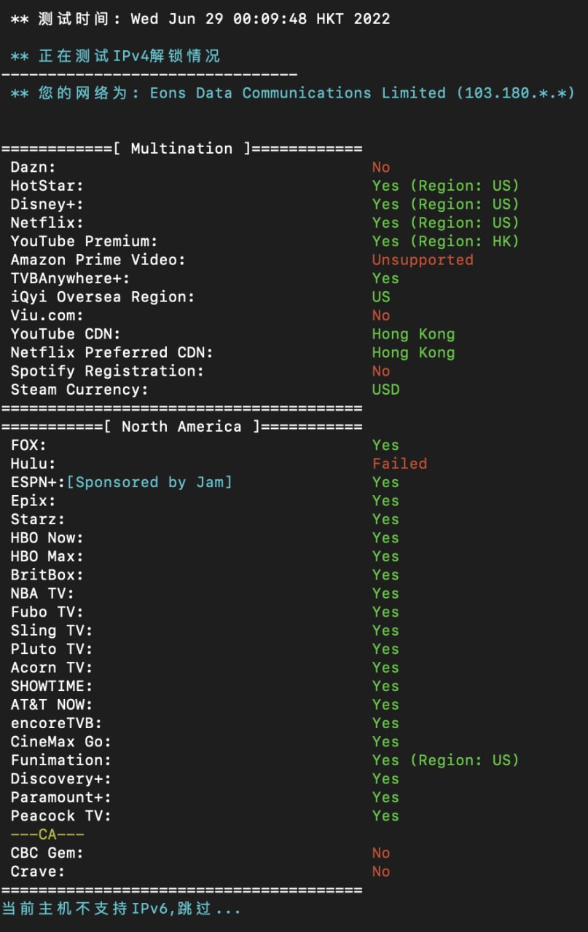The height and width of the screenshot is (932, 588).
Task: Click the Dazn "No" result
Action: coord(381,167)
